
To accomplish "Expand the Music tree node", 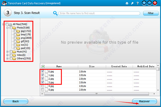I will [x=8, y=52].
